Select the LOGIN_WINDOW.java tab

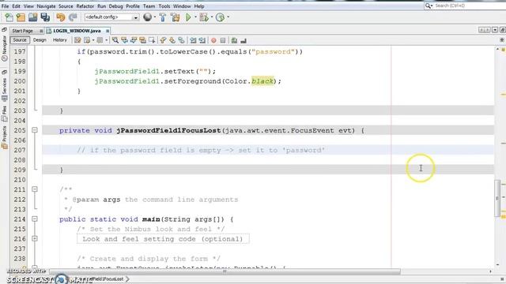click(77, 31)
